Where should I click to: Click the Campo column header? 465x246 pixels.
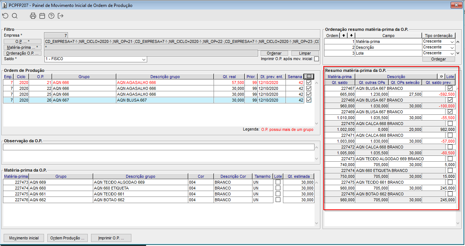[388, 36]
